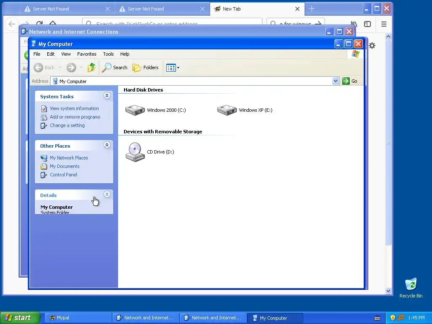Screen dimensions: 432x324
Task: Click the Search toolbar button
Action: click(x=114, y=67)
